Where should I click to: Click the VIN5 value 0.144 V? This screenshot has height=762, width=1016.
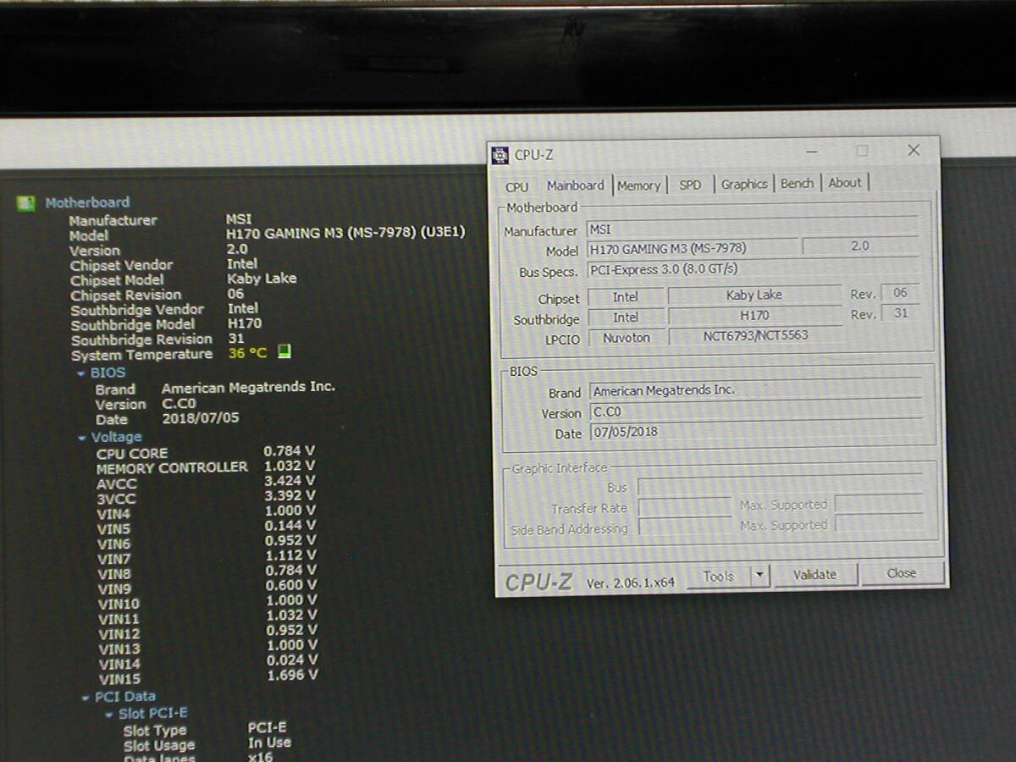point(290,526)
